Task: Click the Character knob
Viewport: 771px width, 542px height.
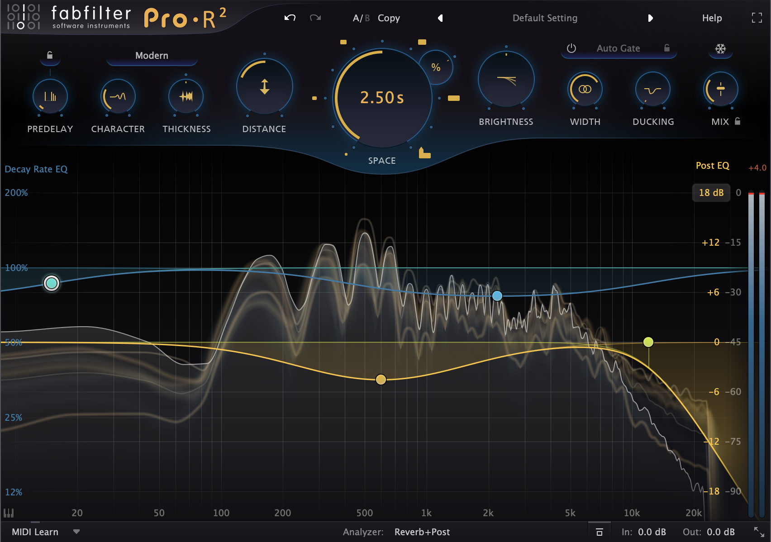Action: [x=118, y=96]
